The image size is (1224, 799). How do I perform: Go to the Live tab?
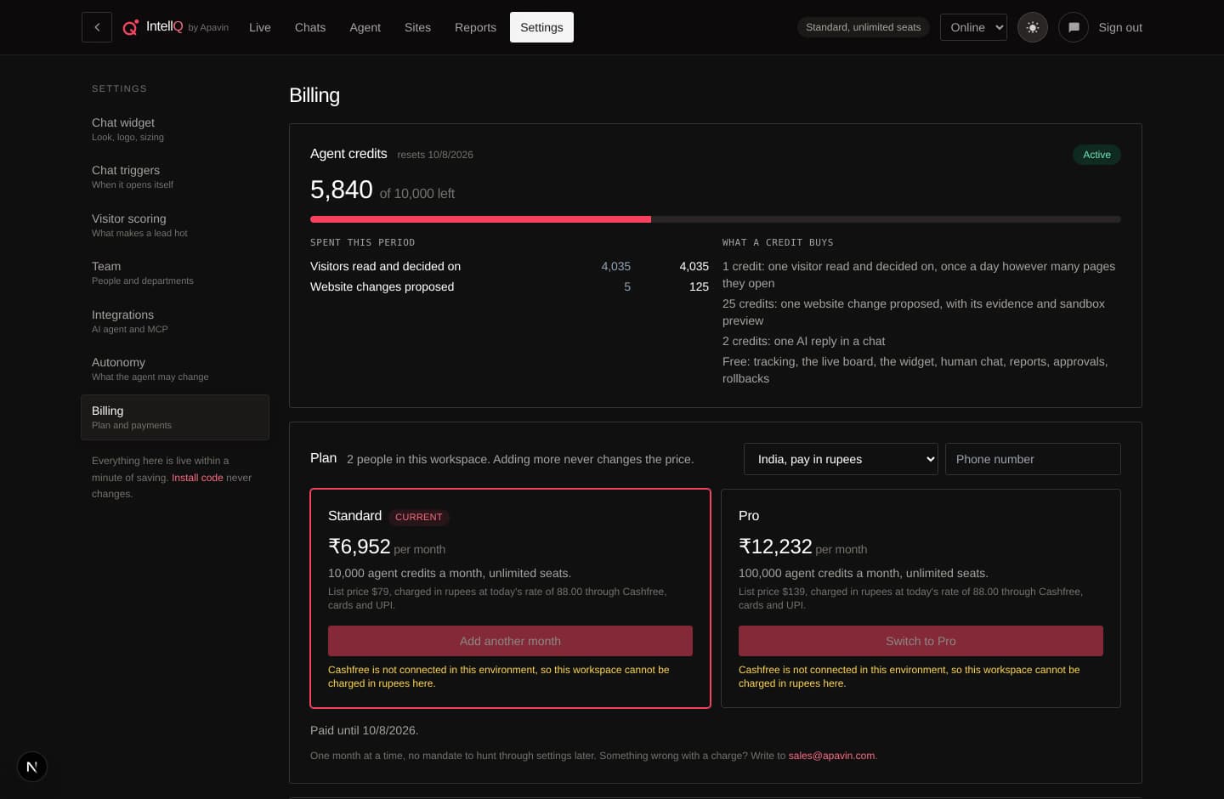coord(260,27)
